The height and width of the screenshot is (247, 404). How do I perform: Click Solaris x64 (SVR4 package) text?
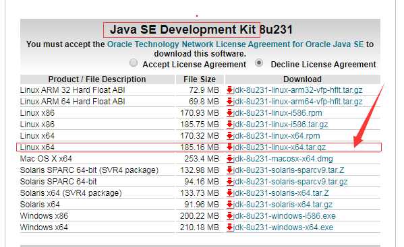click(71, 193)
